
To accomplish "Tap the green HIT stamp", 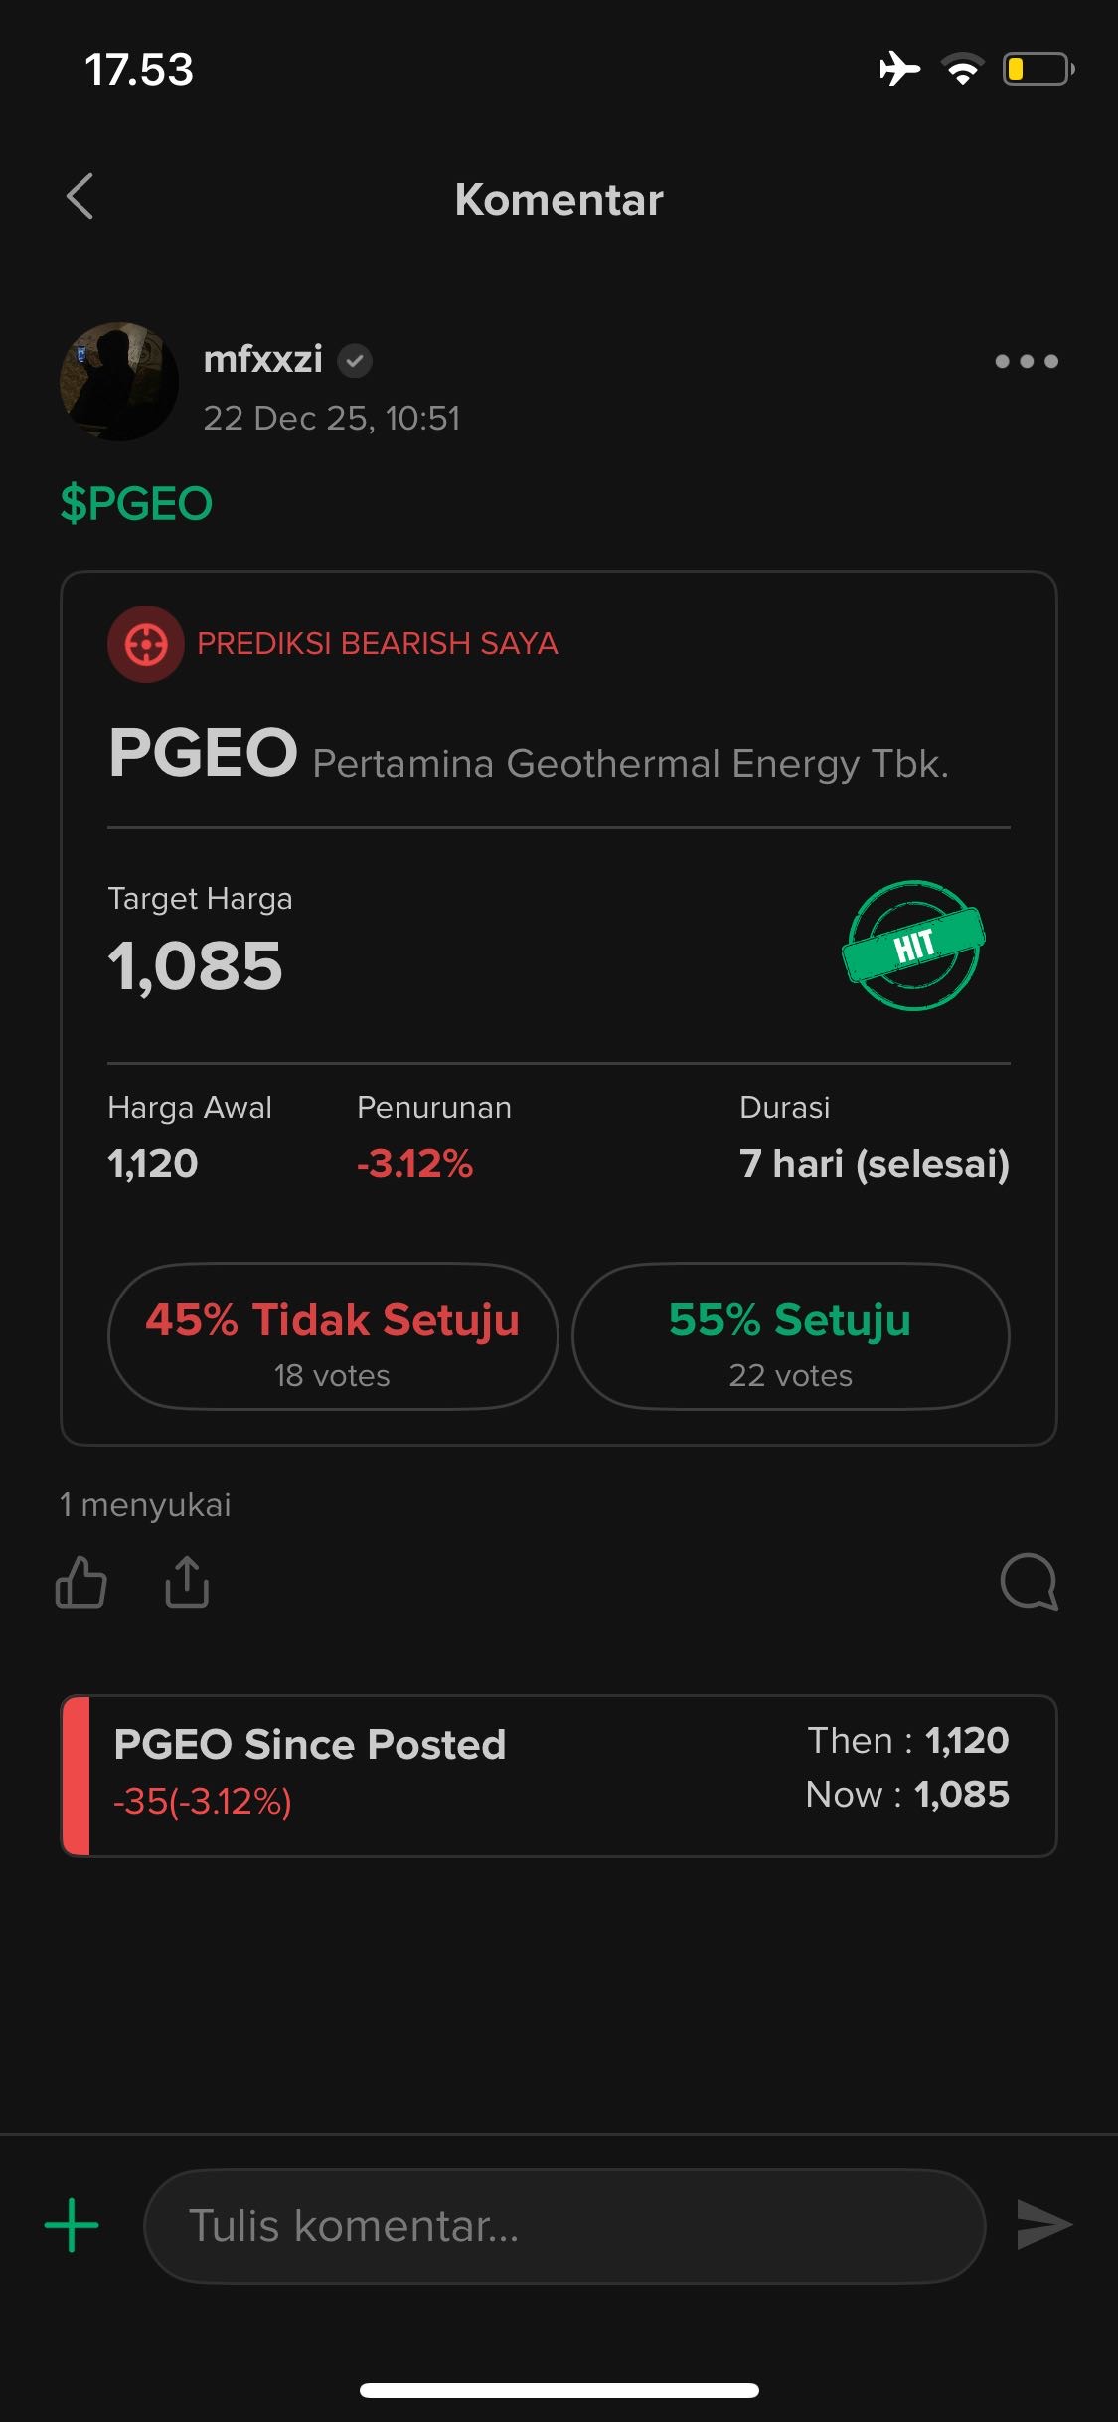I will (913, 945).
